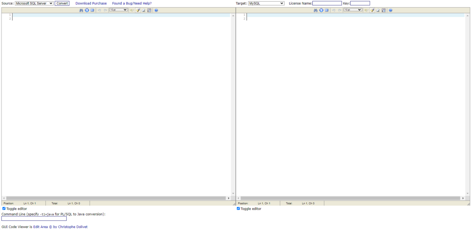Click eraser reset-highlight icon in target editor

(x=378, y=10)
